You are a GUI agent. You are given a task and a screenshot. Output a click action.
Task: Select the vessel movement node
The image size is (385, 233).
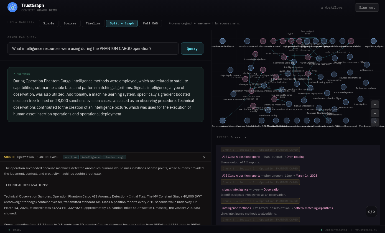tap(247, 41)
